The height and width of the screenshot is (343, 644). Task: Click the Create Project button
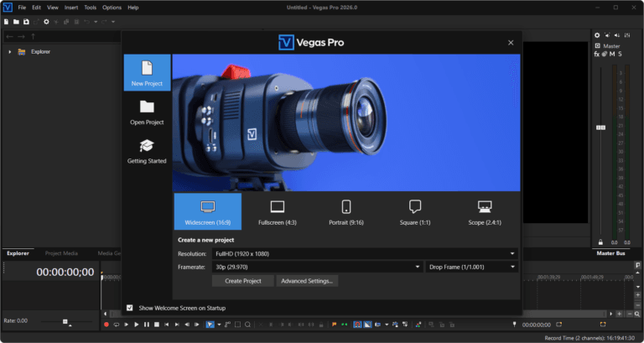pos(242,281)
